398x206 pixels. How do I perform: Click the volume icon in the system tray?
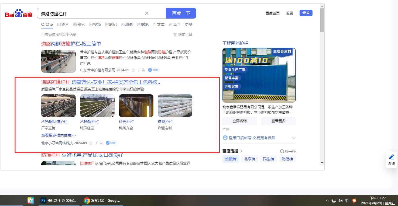(340, 201)
